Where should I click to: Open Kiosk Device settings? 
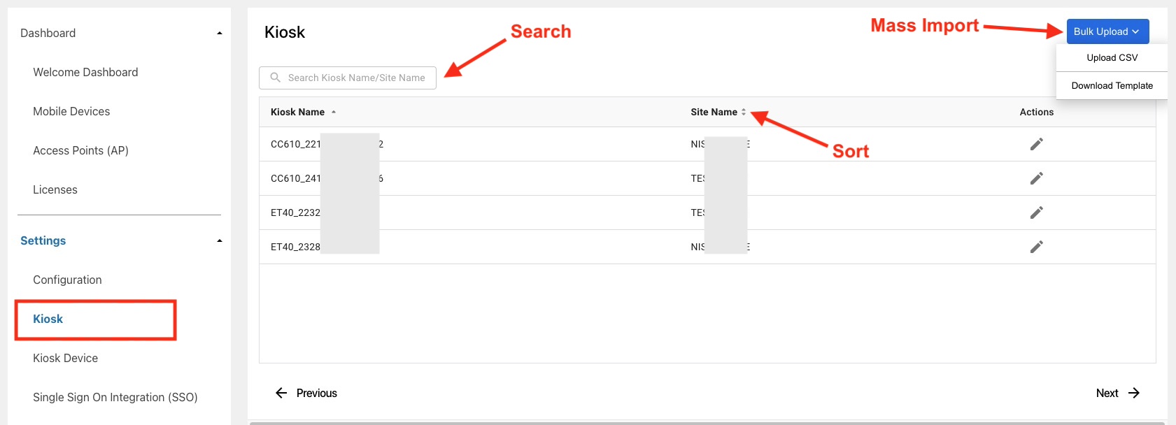click(65, 358)
